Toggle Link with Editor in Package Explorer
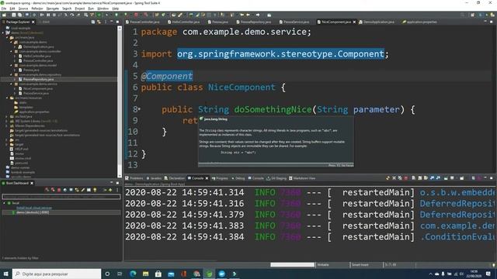The width and height of the screenshot is (497, 279). 99,22
